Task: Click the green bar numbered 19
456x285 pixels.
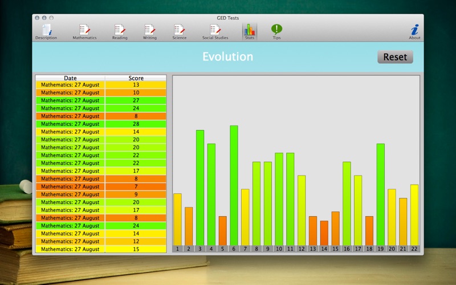Action: pos(381,194)
